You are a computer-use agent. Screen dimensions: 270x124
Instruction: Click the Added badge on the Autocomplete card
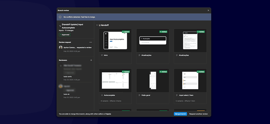click(126, 72)
